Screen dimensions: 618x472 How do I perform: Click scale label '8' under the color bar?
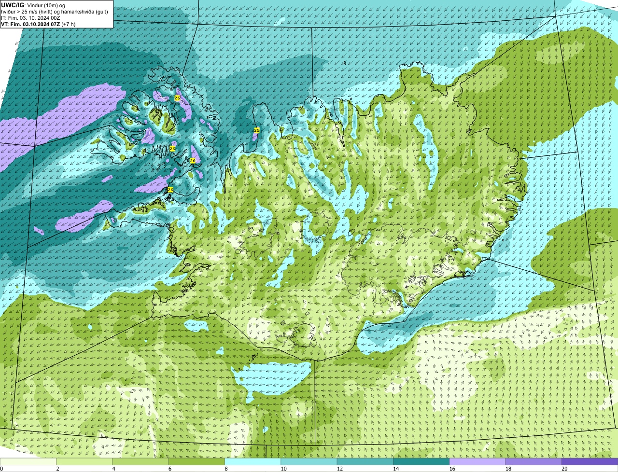click(226, 469)
